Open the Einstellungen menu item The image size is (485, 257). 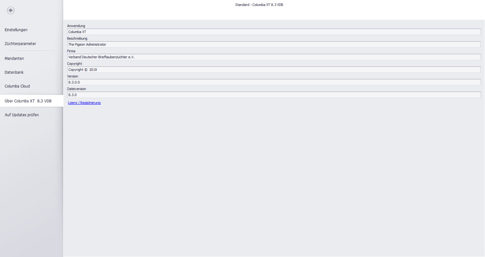[16, 30]
